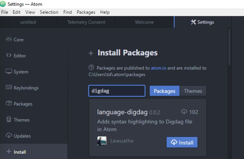Click the Keybindings keyboard icon
The width and height of the screenshot is (244, 159).
tap(9, 87)
